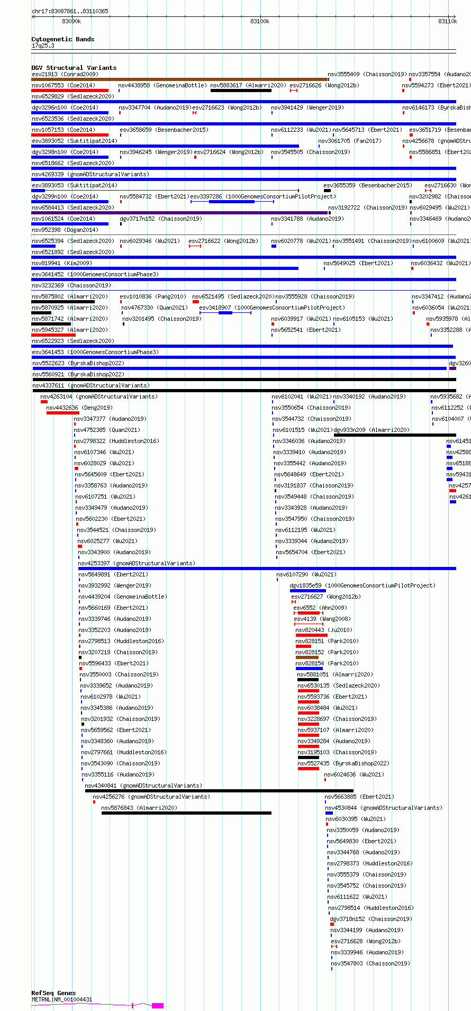
Task: Open nsv4767330 (Quan2021) variant
Action: [155, 308]
